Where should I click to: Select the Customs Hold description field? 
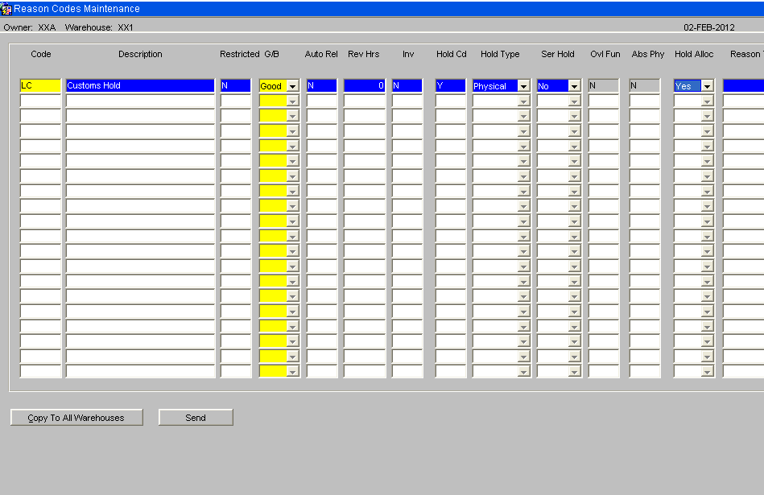(x=140, y=86)
